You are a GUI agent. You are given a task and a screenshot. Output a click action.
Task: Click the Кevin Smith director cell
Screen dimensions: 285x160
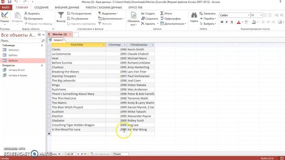[x=141, y=49]
